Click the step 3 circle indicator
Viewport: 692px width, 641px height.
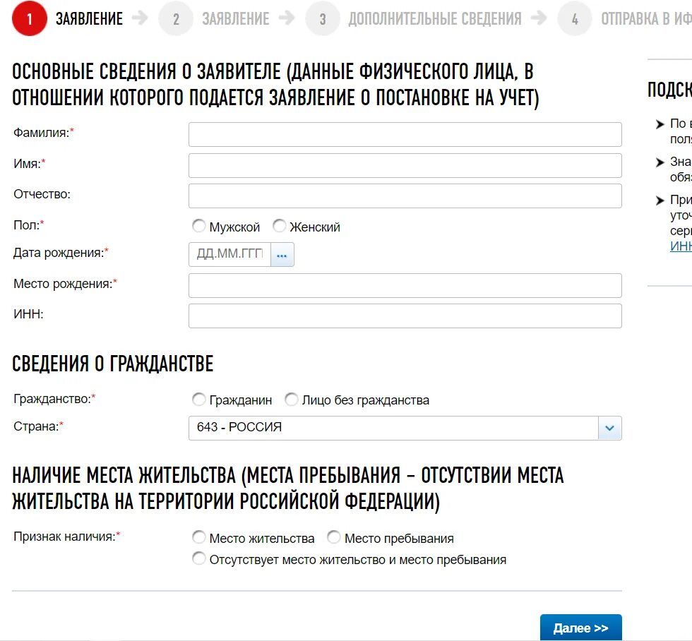(x=322, y=19)
